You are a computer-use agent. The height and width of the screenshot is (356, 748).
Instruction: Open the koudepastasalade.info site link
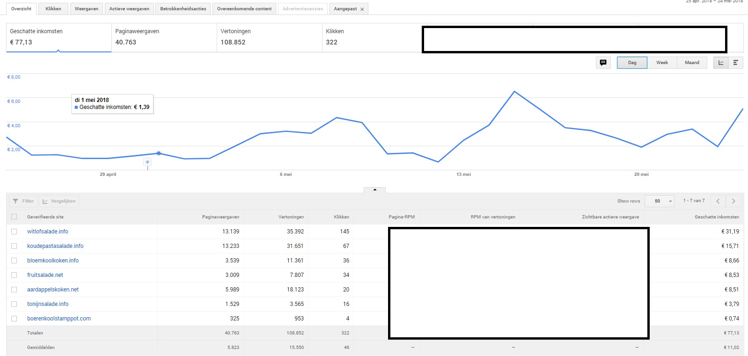point(55,246)
